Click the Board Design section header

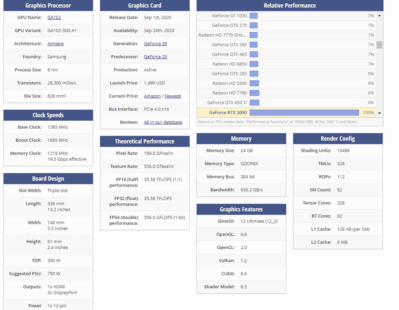point(48,178)
